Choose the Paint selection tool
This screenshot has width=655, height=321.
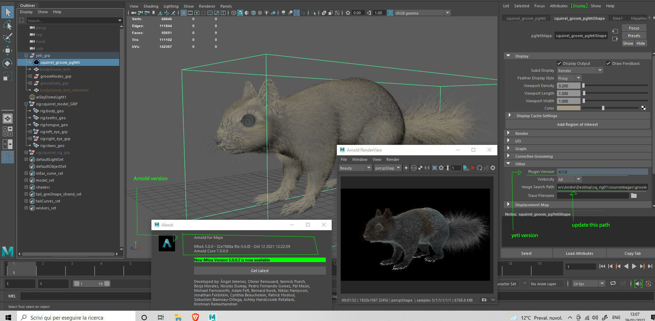click(x=8, y=38)
